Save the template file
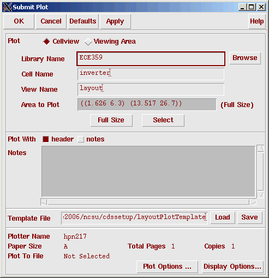This screenshot has height=278, width=269. tap(250, 217)
